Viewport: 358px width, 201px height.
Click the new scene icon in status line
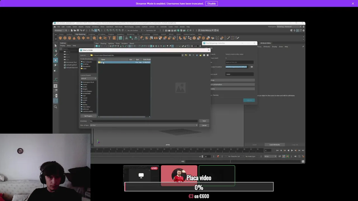[72, 30]
